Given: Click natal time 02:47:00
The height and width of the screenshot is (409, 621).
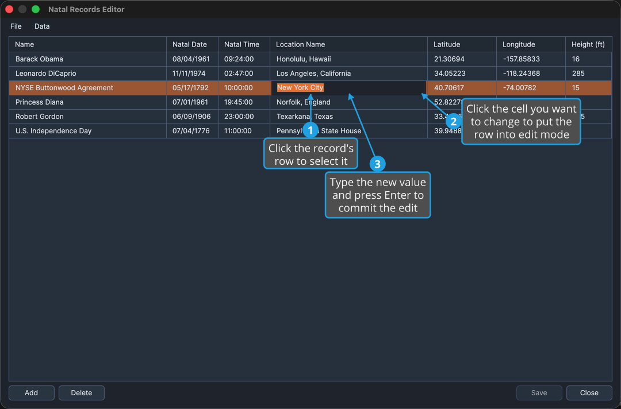Looking at the screenshot, I should point(244,74).
